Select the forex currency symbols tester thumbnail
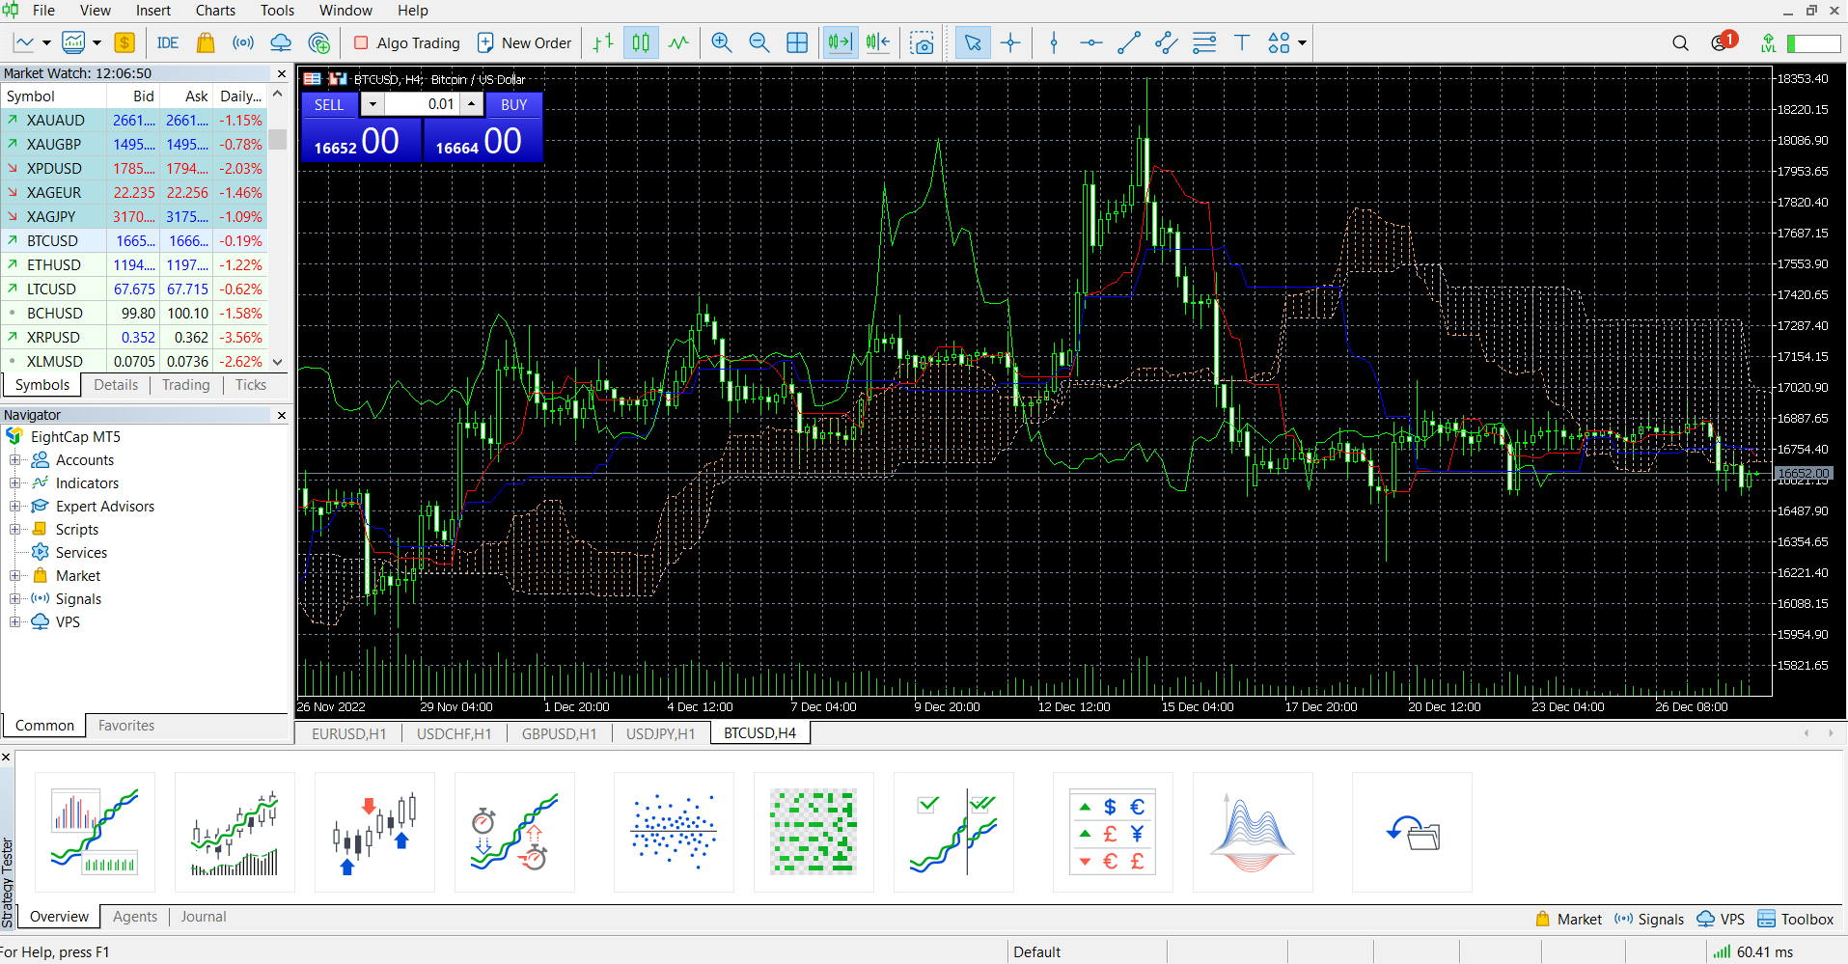The width and height of the screenshot is (1848, 964). tap(1112, 832)
